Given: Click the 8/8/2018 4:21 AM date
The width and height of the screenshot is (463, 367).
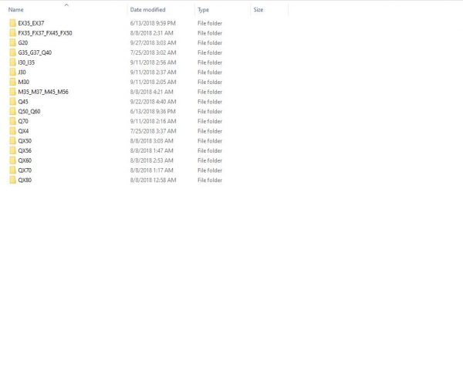Looking at the screenshot, I should [152, 92].
